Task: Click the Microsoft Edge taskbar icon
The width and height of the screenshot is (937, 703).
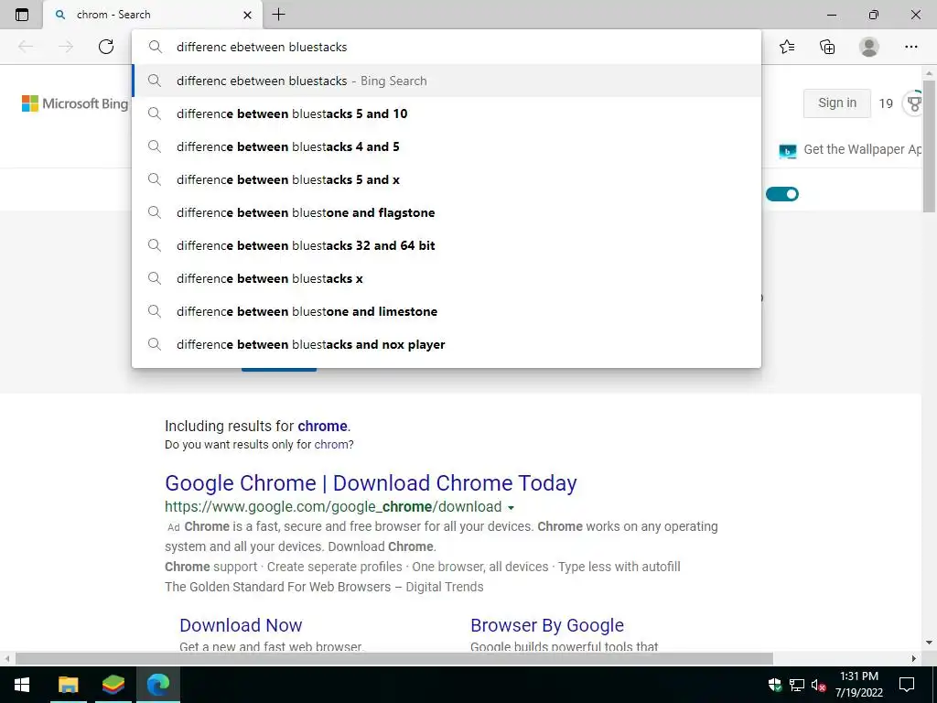Action: [158, 685]
